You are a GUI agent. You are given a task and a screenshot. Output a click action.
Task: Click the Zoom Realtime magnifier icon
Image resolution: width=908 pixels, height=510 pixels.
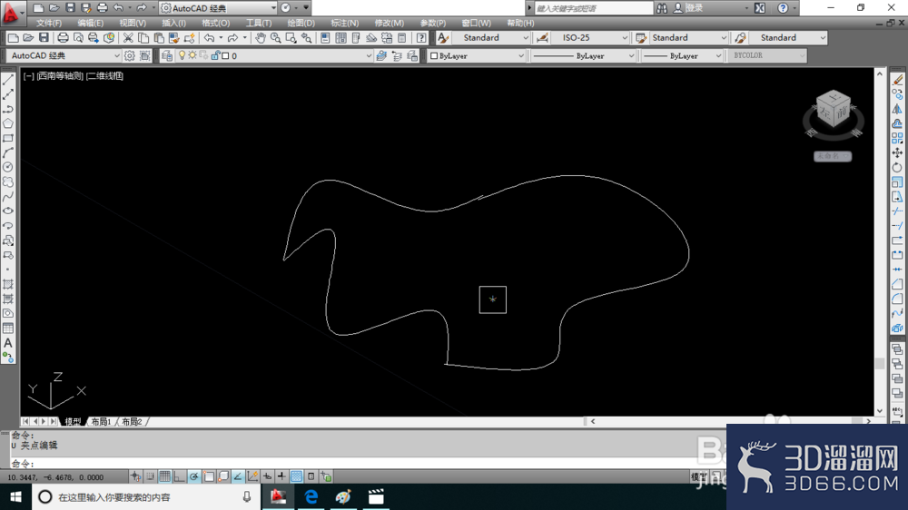(x=276, y=38)
